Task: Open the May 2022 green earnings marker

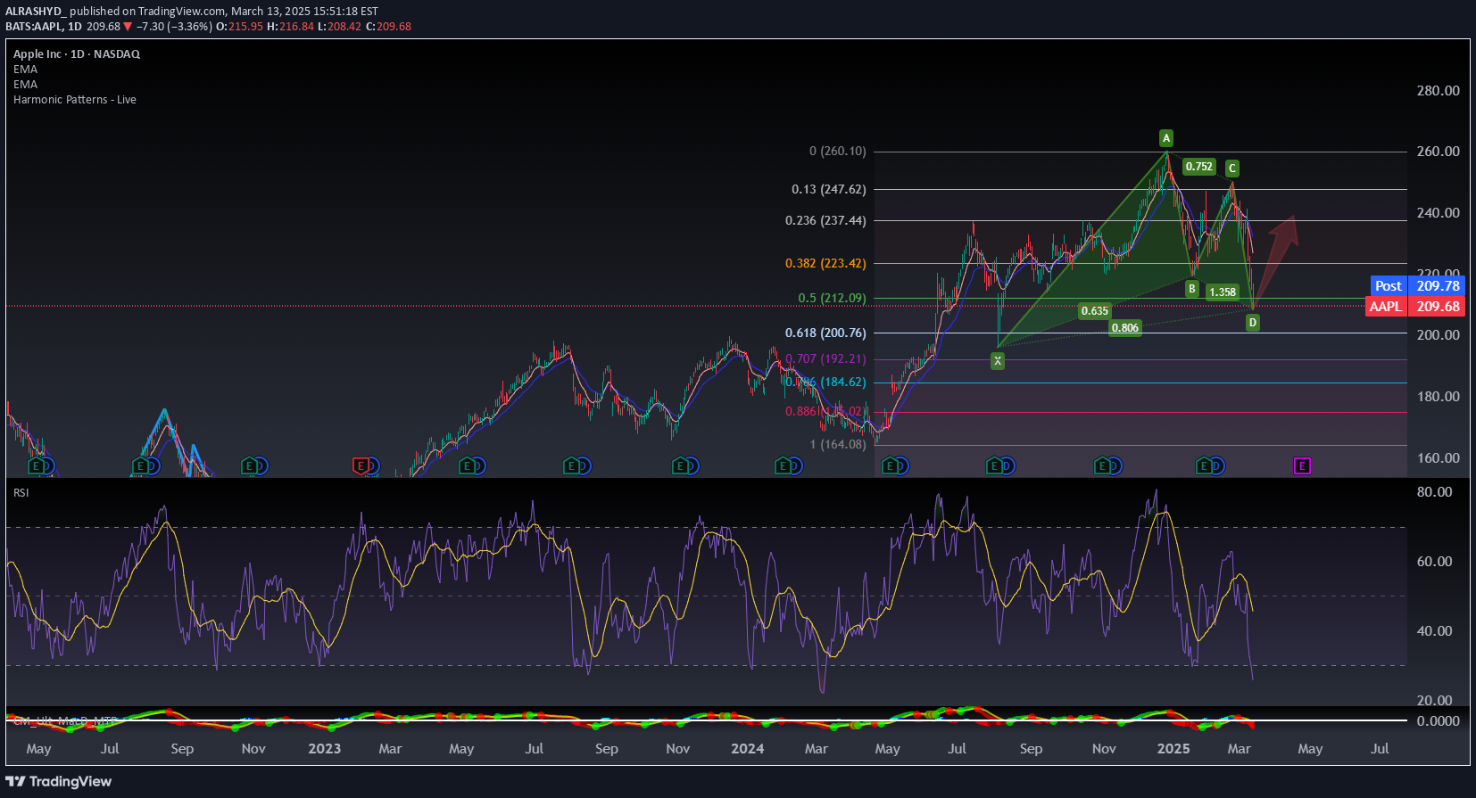Action: pyautogui.click(x=36, y=465)
